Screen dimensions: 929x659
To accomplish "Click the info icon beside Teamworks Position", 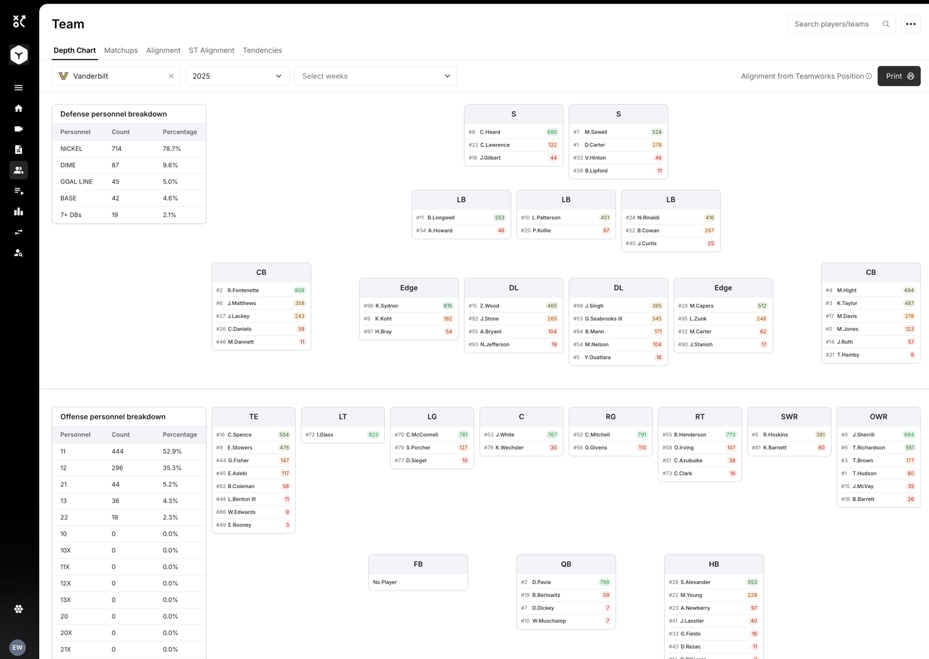I will tap(869, 76).
